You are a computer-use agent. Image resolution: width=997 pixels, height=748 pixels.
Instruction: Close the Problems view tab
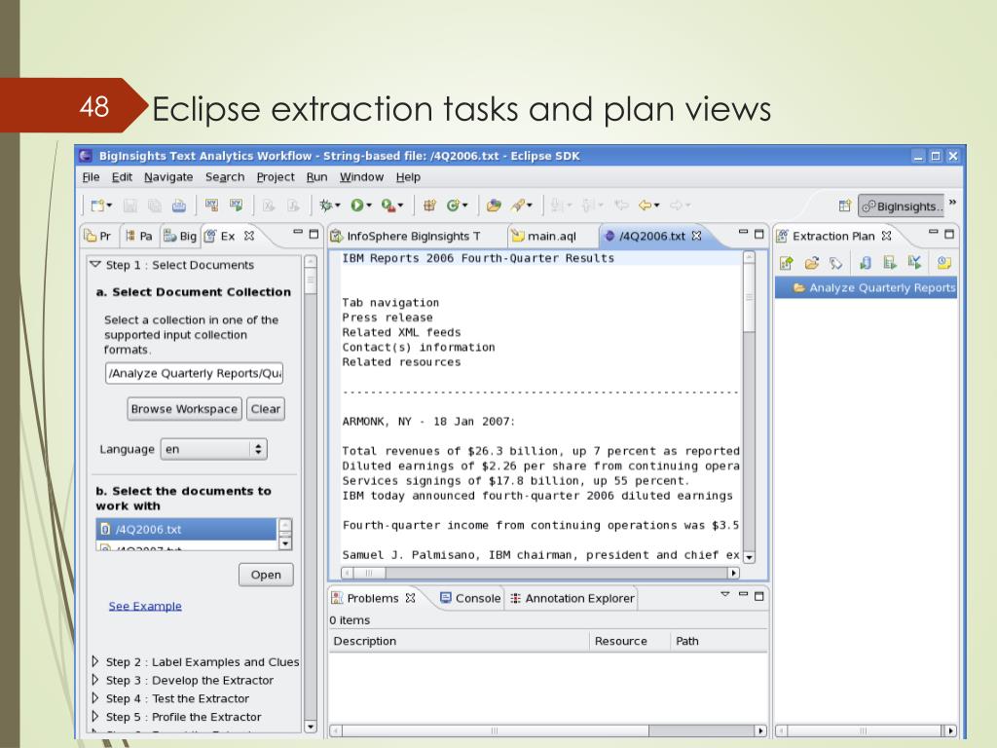[410, 598]
